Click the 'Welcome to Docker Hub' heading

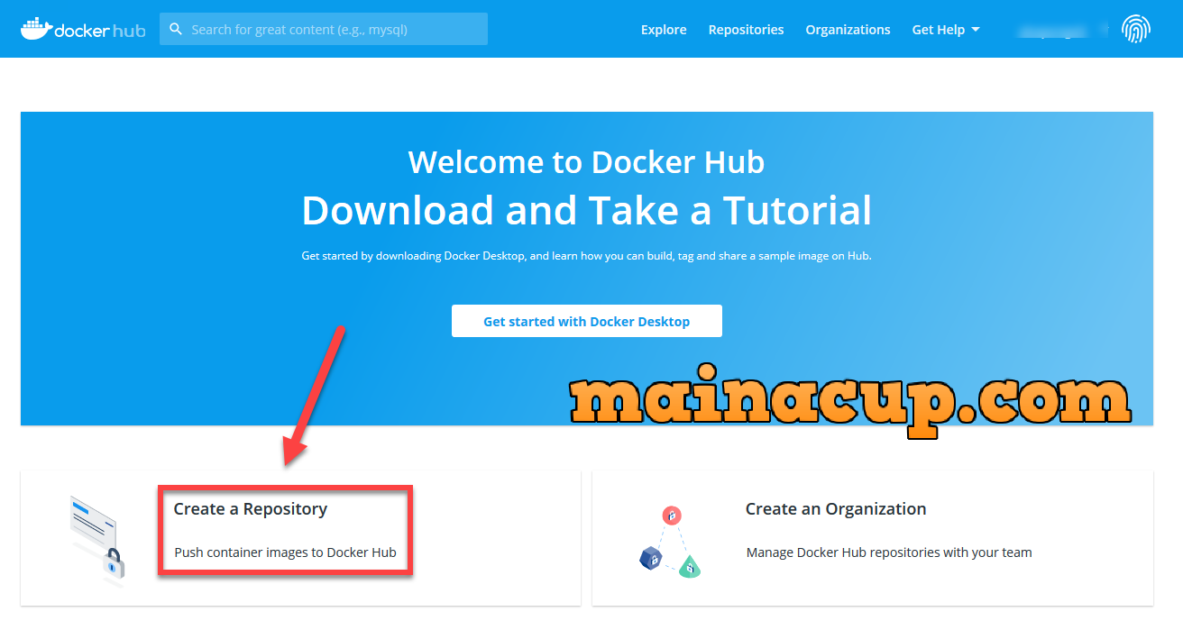point(586,162)
